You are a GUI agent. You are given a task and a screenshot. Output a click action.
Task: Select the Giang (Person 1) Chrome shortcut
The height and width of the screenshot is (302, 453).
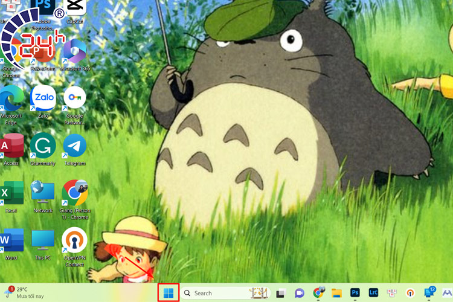tap(75, 199)
